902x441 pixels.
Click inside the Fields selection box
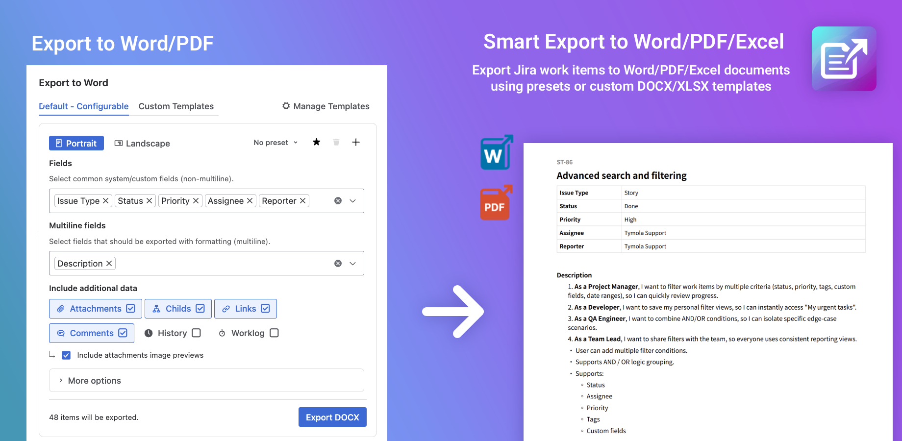206,201
